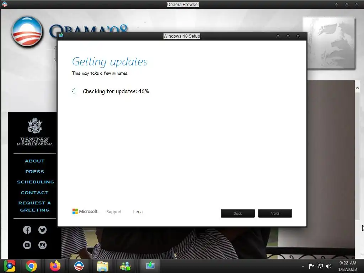This screenshot has height=273, width=364.
Task: Open File Explorer from the taskbar
Action: [x=103, y=266]
